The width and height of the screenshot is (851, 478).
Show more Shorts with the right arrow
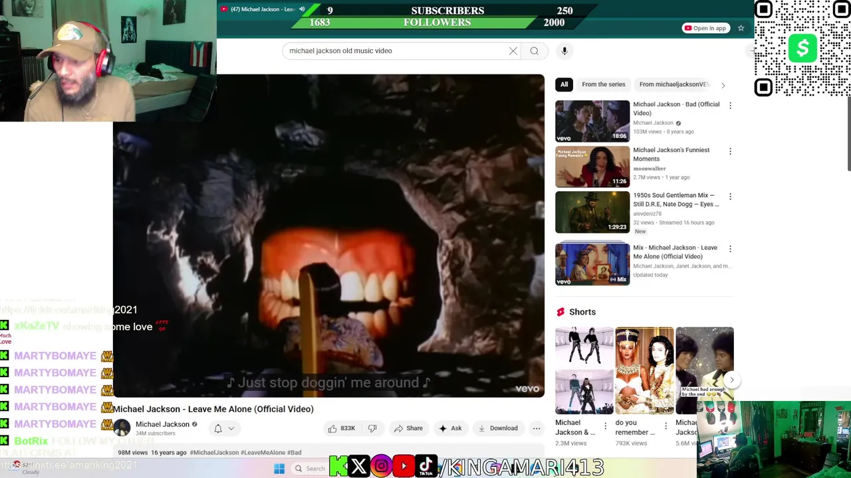click(x=731, y=380)
